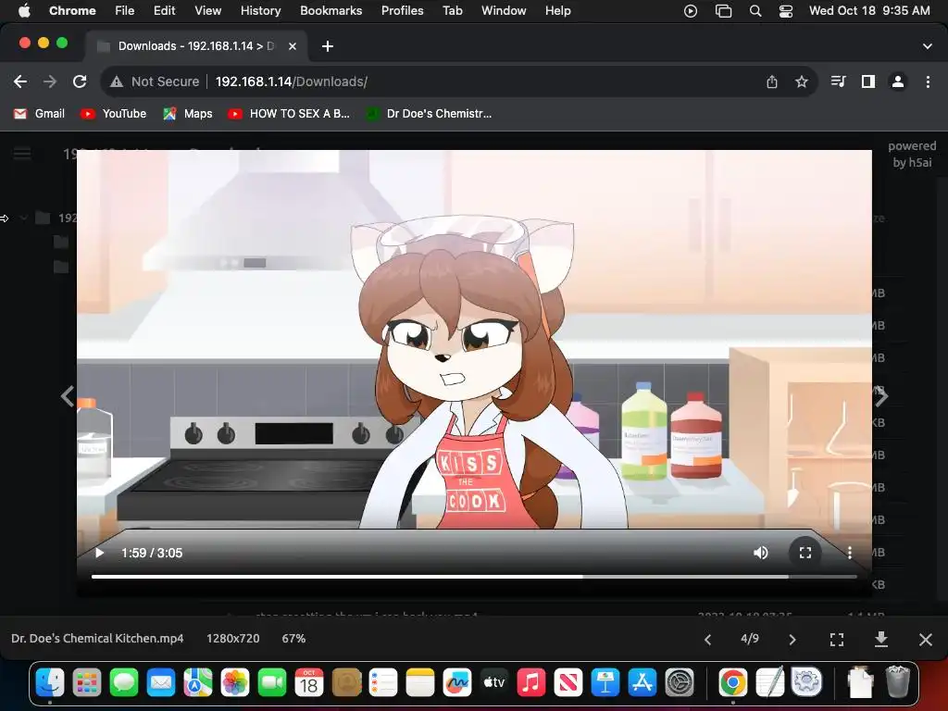Screen dimensions: 948x711
Task: Mute the video volume
Action: point(761,553)
